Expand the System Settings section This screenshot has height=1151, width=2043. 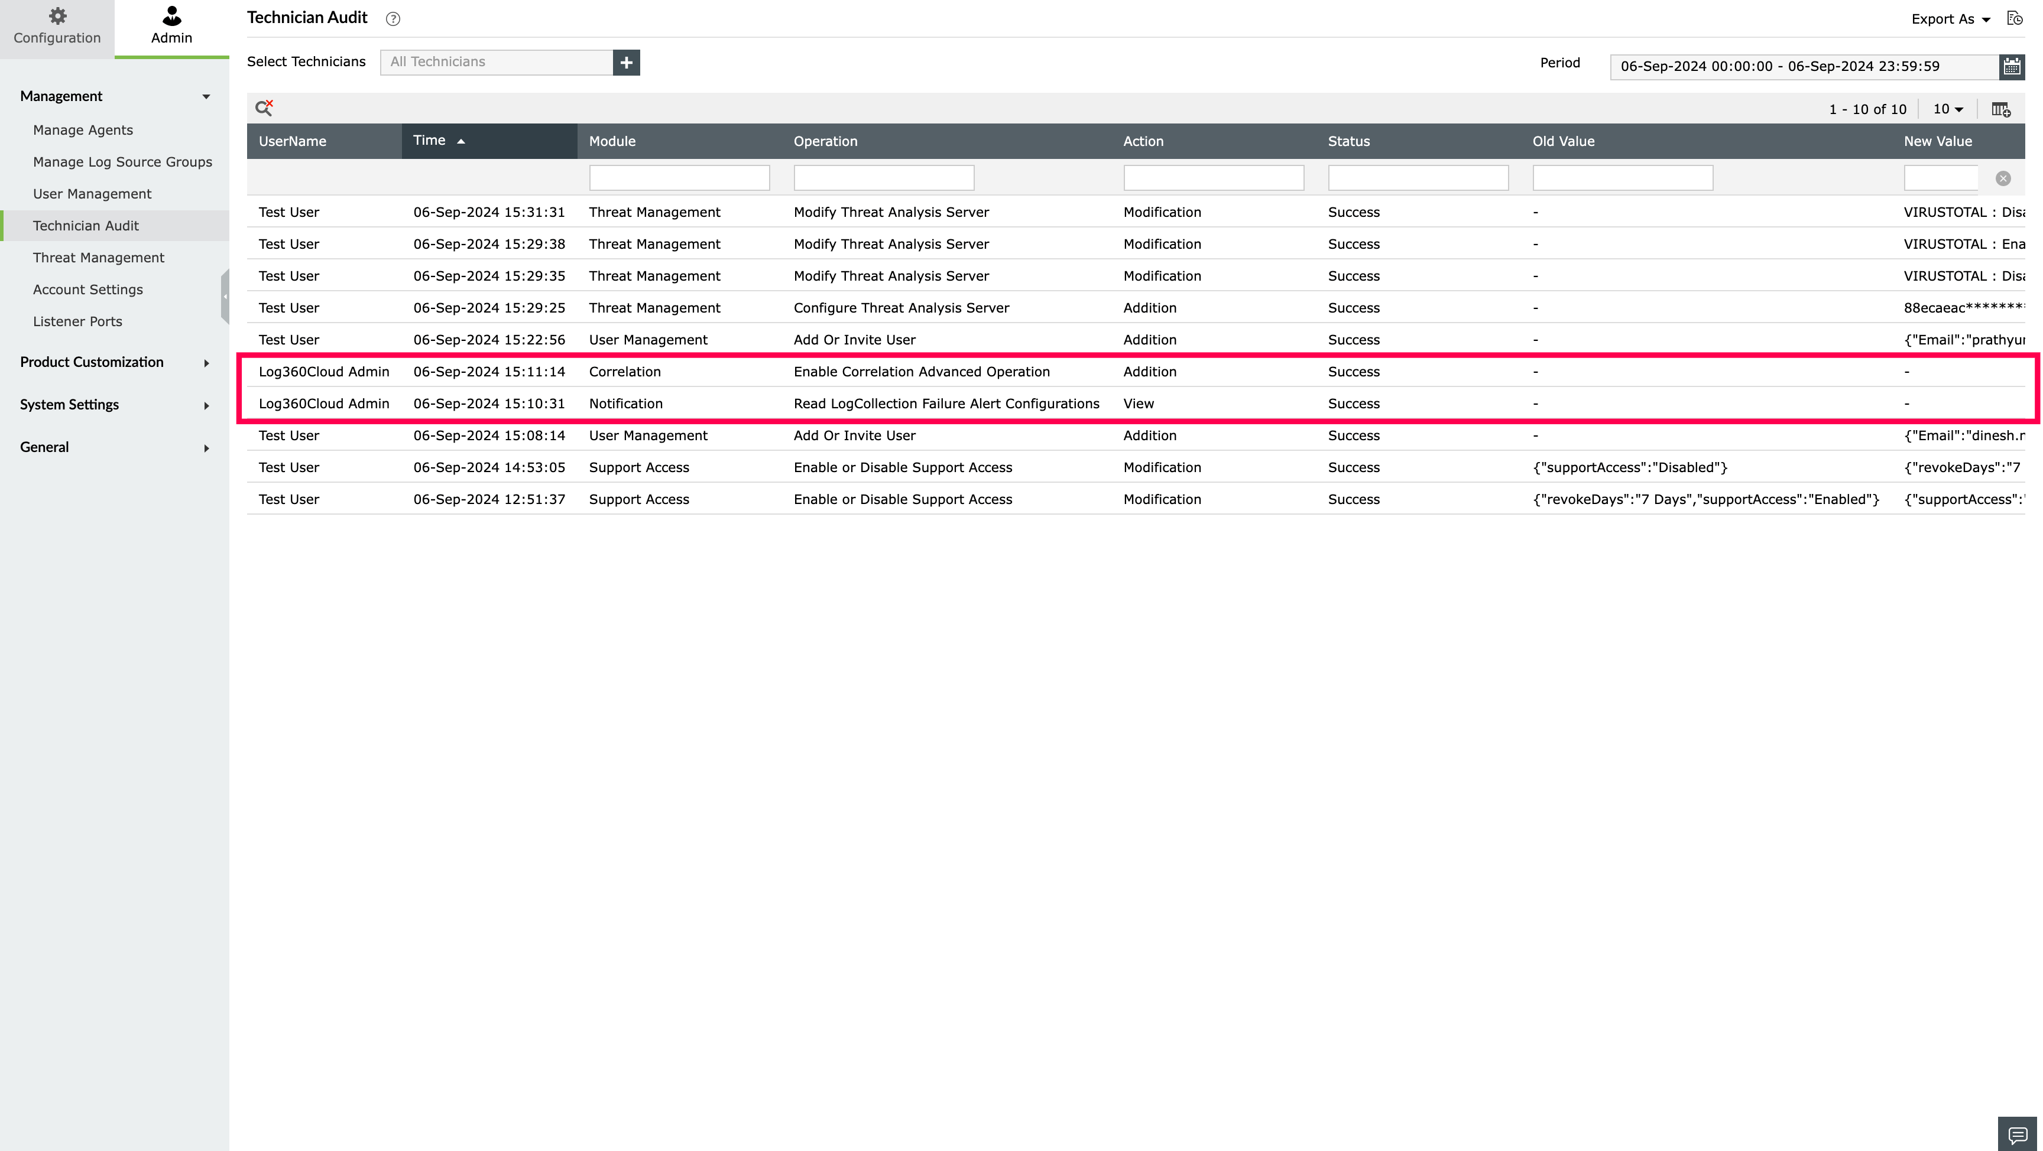pyautogui.click(x=114, y=405)
